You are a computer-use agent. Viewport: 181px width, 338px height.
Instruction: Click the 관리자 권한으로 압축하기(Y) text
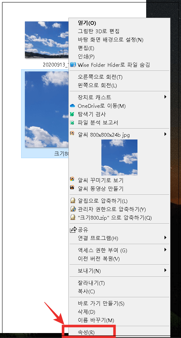coord(112,209)
